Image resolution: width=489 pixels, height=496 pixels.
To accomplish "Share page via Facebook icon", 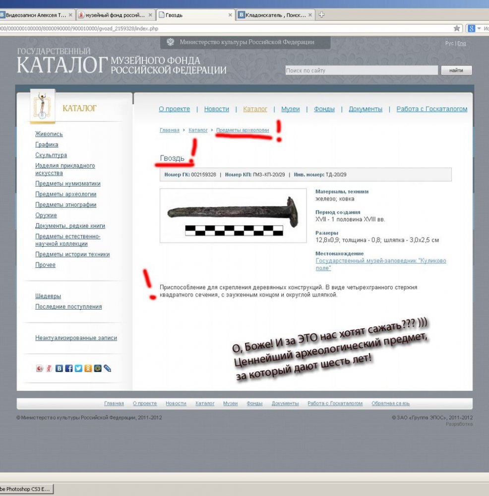I will 69,369.
